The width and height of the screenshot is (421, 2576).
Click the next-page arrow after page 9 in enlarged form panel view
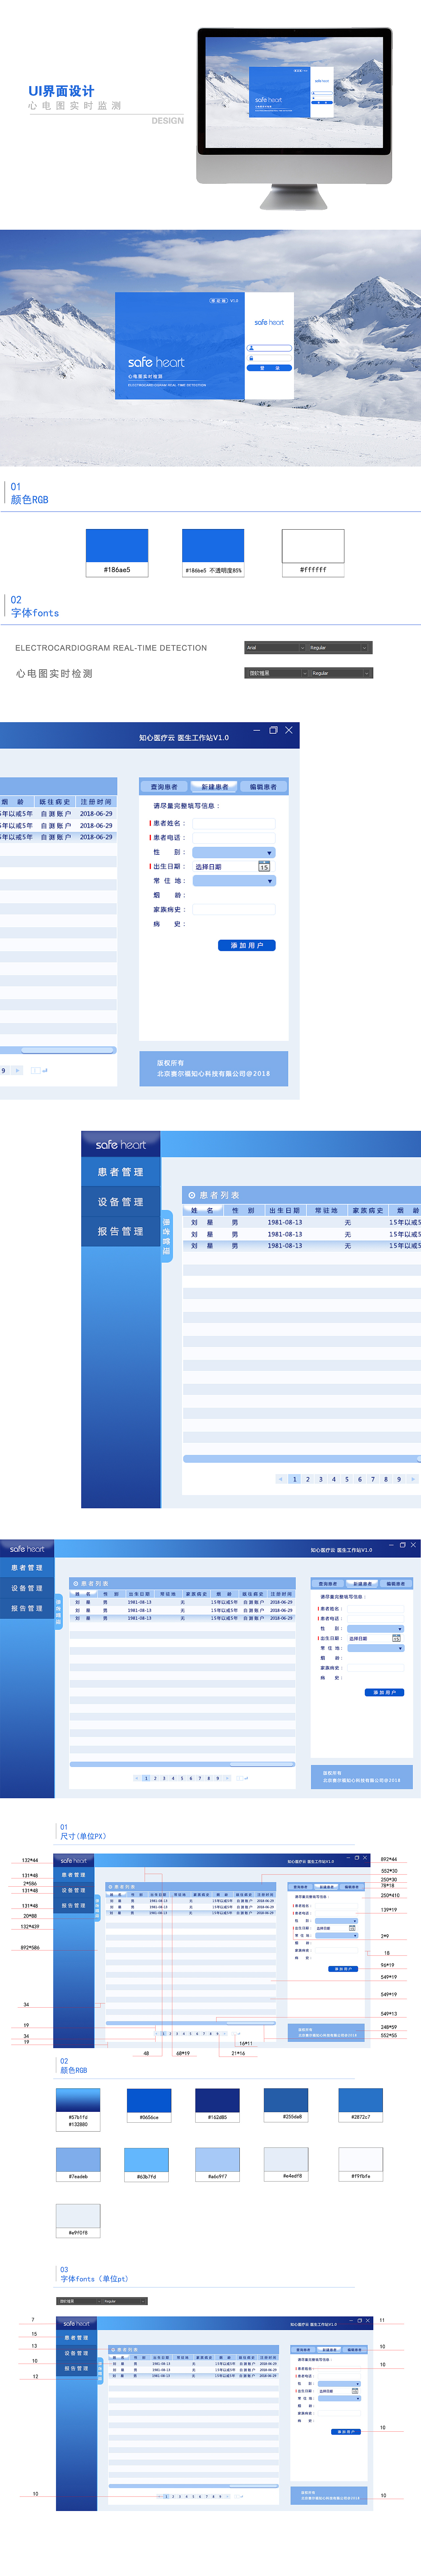click(17, 1070)
